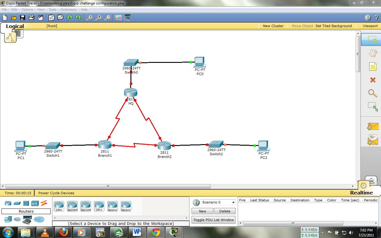Screen dimensions: 381x238
Task: Click Set Tiled Background
Action: click(x=334, y=26)
